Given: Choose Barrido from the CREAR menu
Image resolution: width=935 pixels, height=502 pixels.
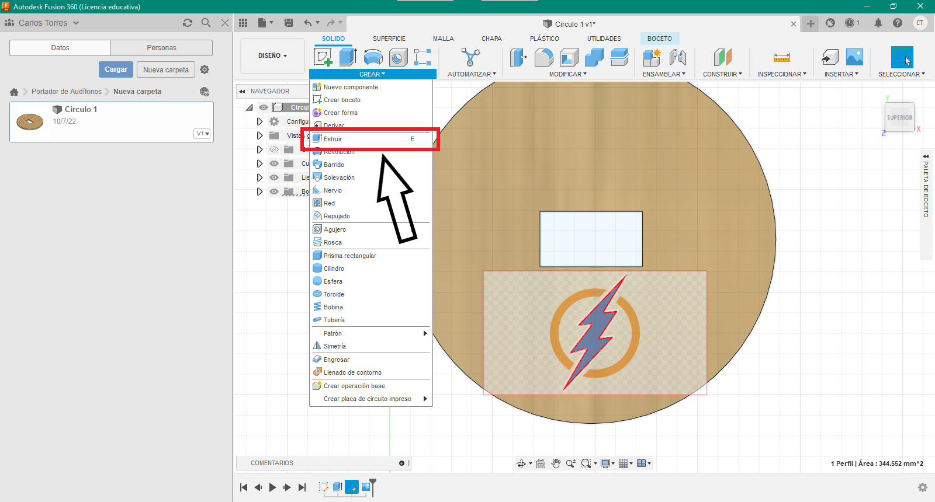Looking at the screenshot, I should pyautogui.click(x=370, y=165).
